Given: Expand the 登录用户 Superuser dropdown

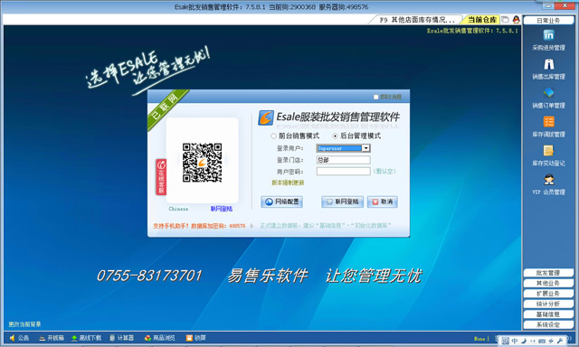Looking at the screenshot, I should [365, 148].
